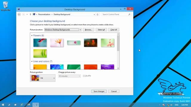Open the Picture position Fill dropdown
The image size is (191, 107).
(x=43, y=78)
